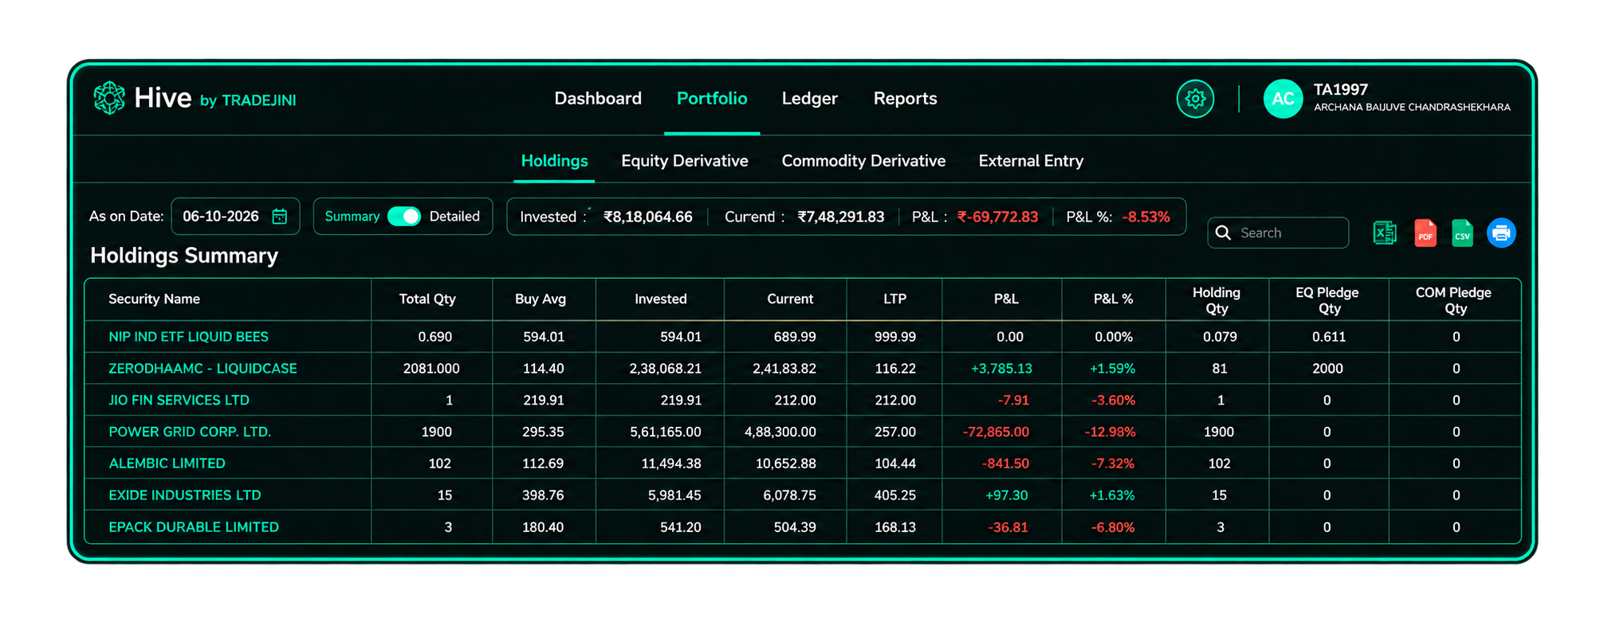Select the Portfolio menu
The width and height of the screenshot is (1604, 622).
712,99
